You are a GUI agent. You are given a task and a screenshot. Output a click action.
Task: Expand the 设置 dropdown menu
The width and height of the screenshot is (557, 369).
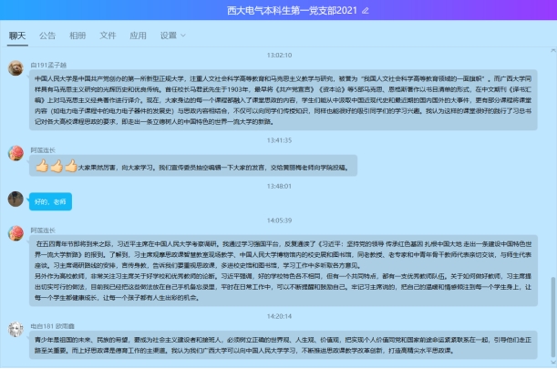(171, 36)
